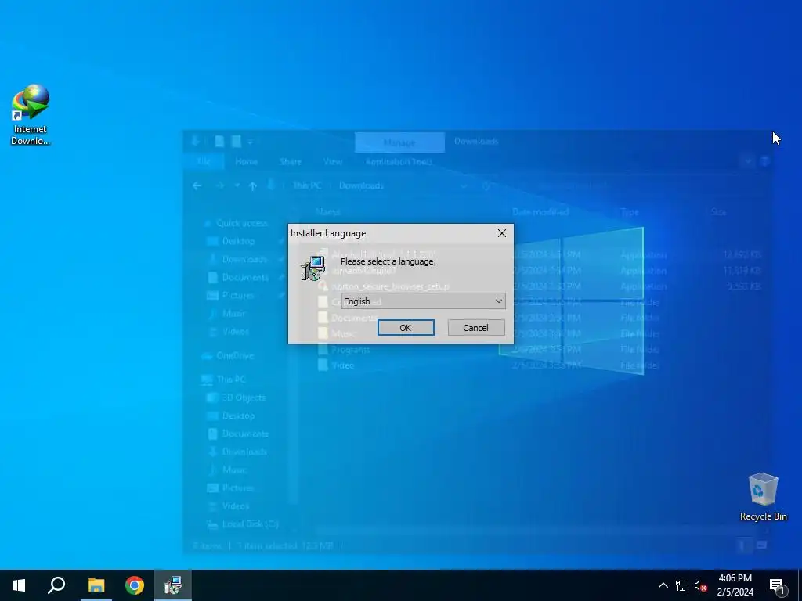The height and width of the screenshot is (601, 802).
Task: Click the 'Please select a language.' text
Action: coord(388,261)
